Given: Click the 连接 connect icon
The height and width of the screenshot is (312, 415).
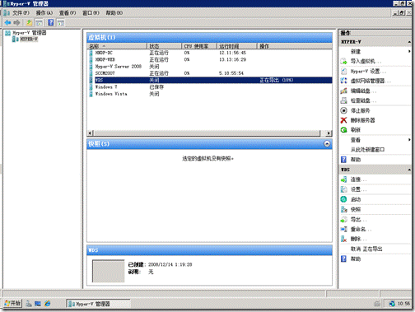Looking at the screenshot, I should pyautogui.click(x=343, y=179).
